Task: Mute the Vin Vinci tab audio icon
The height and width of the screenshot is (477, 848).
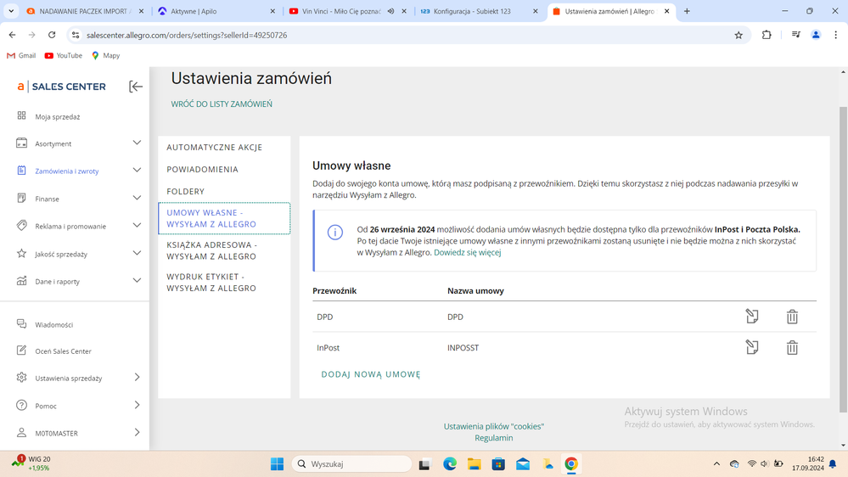Action: (390, 11)
